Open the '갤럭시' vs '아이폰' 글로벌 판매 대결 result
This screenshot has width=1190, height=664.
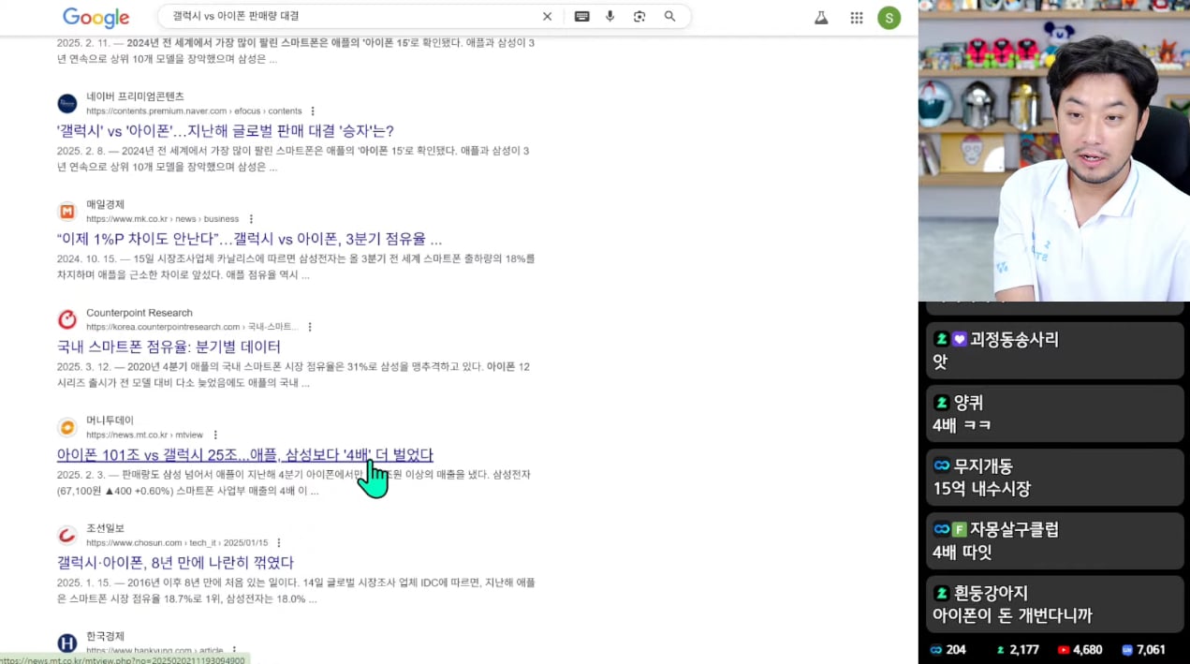point(226,131)
